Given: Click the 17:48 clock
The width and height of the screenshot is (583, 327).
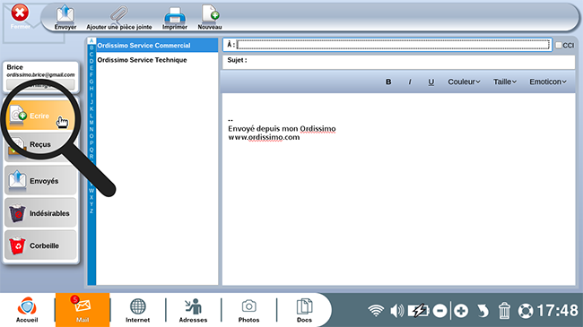Looking at the screenshot, I should [x=557, y=311].
